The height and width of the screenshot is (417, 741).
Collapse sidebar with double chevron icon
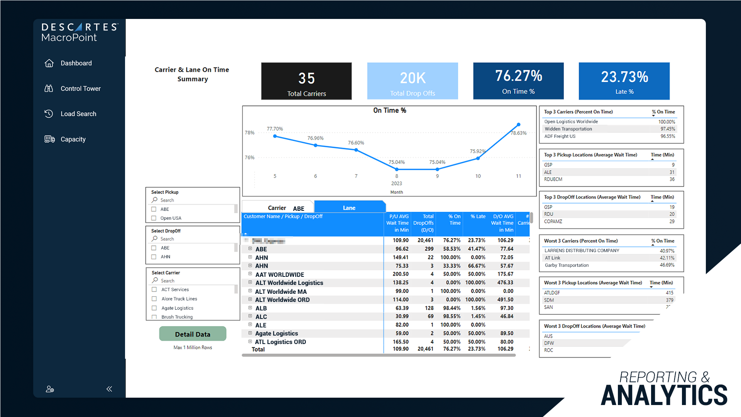[109, 389]
